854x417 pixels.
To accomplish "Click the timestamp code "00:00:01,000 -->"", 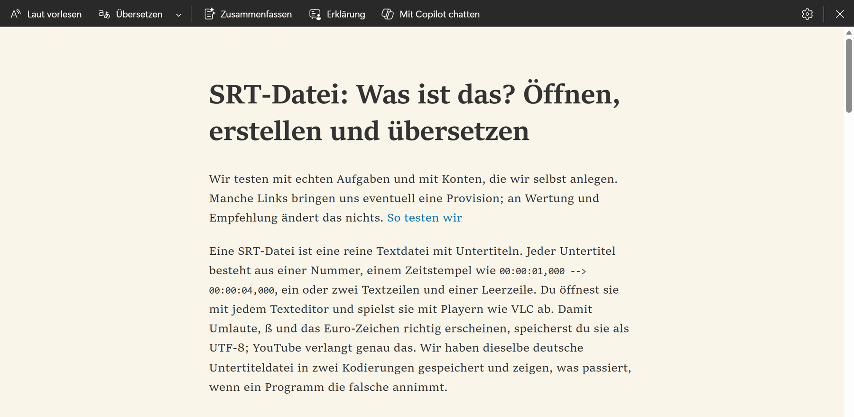I will pyautogui.click(x=543, y=271).
